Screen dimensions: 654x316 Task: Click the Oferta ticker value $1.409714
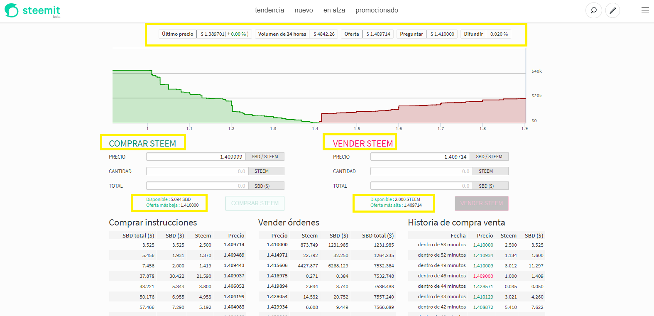[378, 34]
